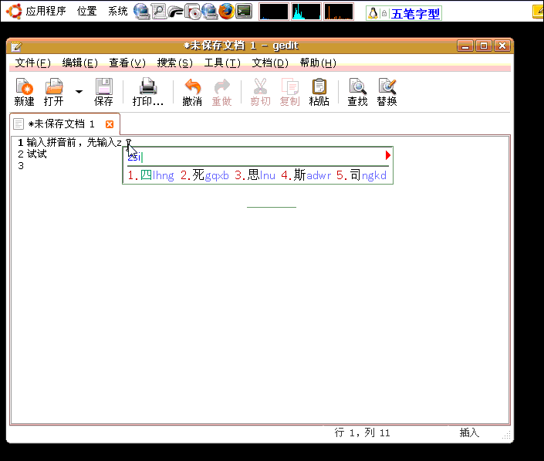Open the 查看(V) menu
Screen dimensions: 544x461
point(127,63)
